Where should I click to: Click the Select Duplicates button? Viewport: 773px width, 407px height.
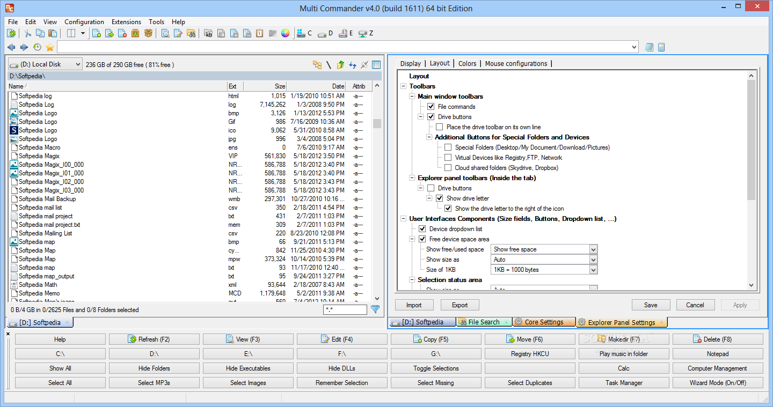coord(530,383)
